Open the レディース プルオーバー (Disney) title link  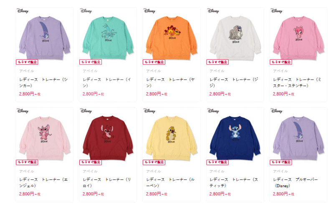(296, 182)
